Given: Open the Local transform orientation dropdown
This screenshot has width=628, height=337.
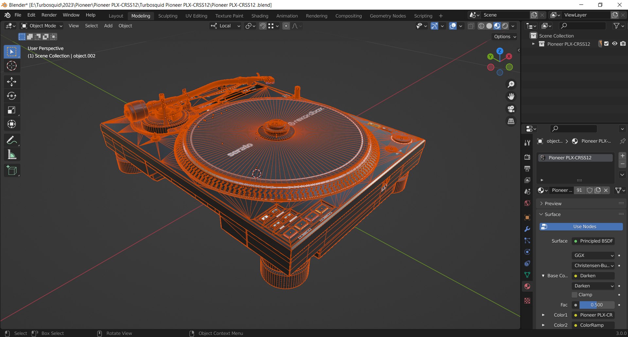Looking at the screenshot, I should [225, 26].
